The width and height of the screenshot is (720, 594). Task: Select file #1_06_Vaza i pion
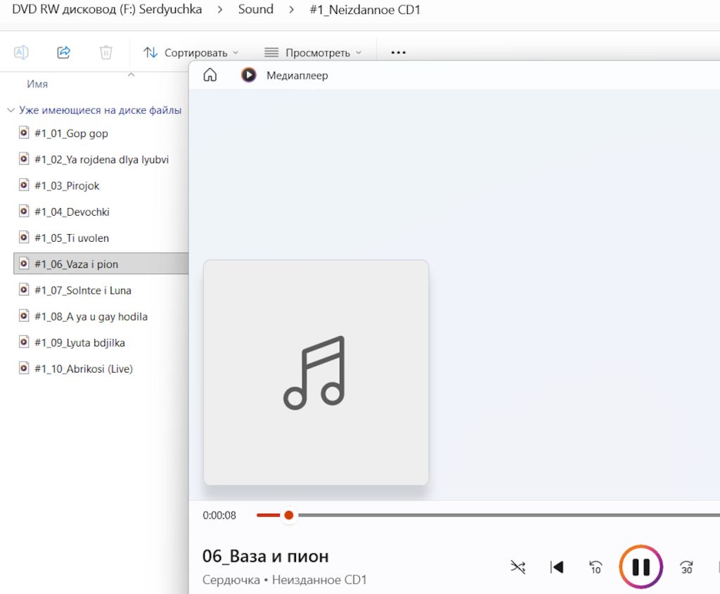click(x=101, y=264)
